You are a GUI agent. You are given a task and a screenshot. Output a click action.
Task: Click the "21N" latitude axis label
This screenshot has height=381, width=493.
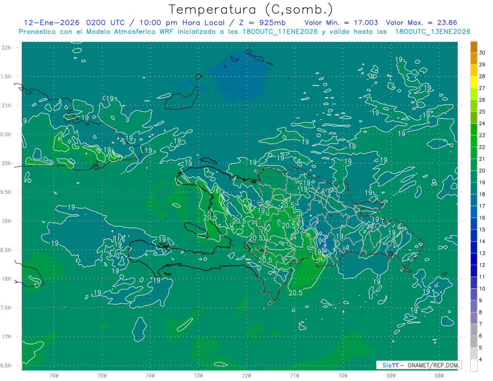pos(7,105)
